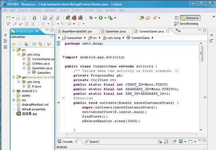Expand the res folder node

(14, 100)
